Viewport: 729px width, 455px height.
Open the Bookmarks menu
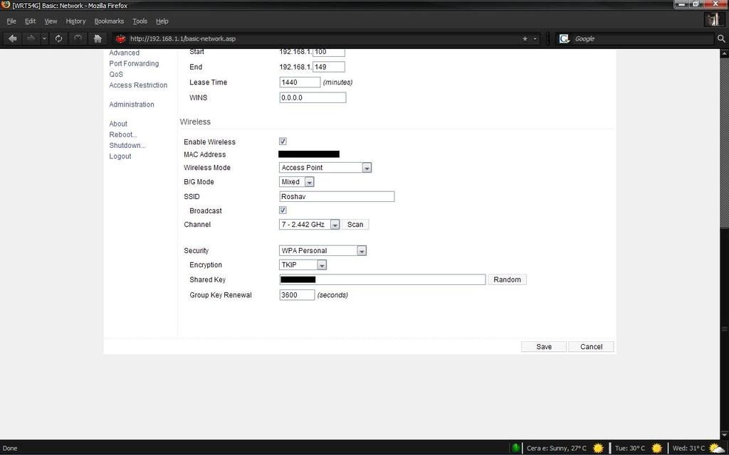(x=109, y=21)
